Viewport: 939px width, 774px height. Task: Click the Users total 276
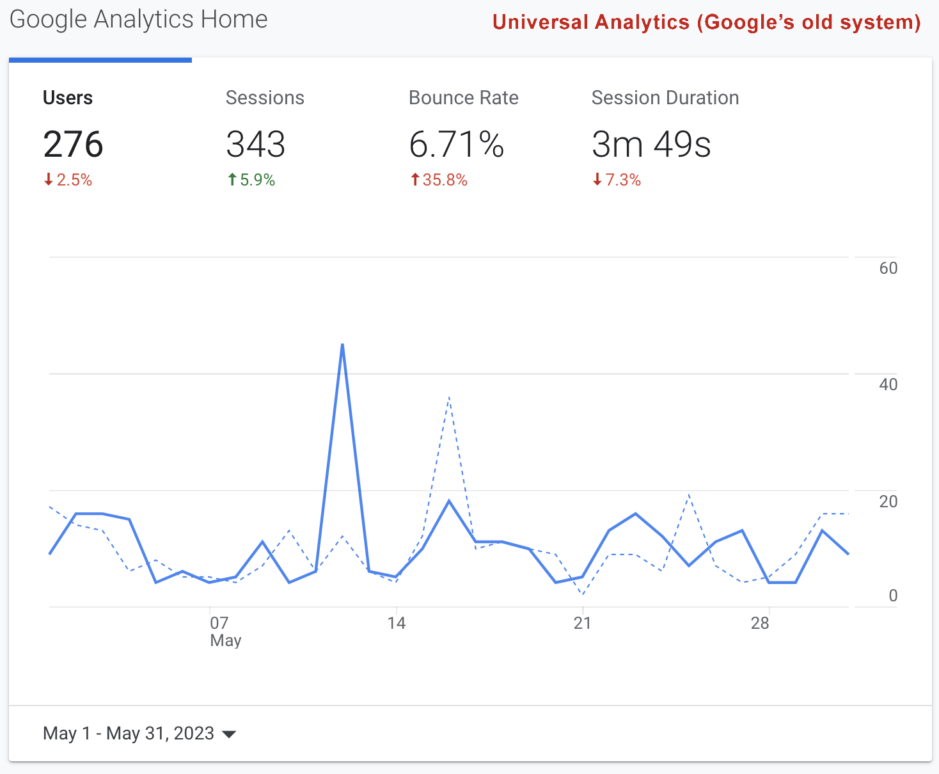click(73, 145)
